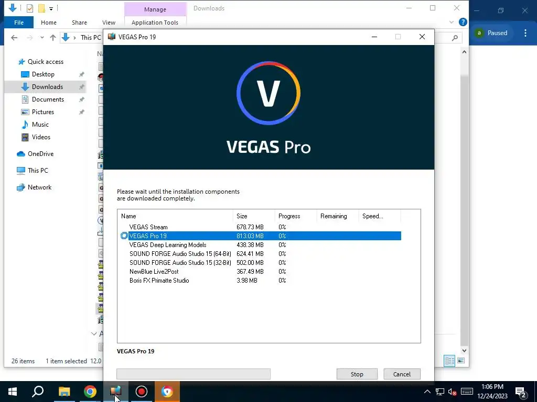Viewport: 537px width, 402px height.
Task: Open Windows taskbar search
Action: pyautogui.click(x=38, y=392)
